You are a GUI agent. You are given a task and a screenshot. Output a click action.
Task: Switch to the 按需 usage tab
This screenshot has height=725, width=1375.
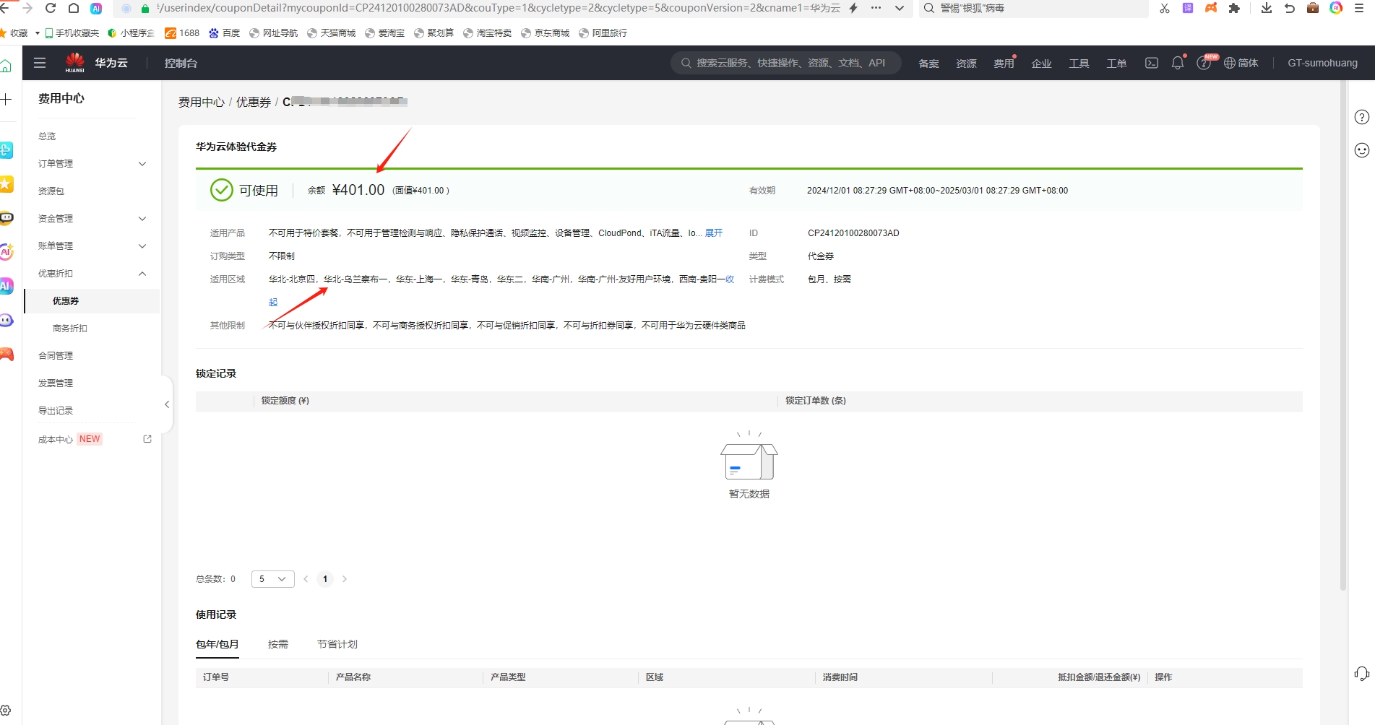pyautogui.click(x=278, y=644)
